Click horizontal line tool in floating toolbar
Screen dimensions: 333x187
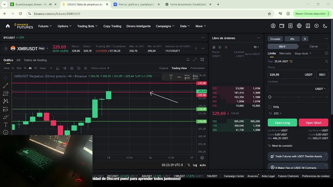[179, 77]
